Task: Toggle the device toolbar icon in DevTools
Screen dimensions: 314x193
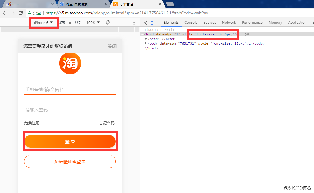Action: point(153,23)
